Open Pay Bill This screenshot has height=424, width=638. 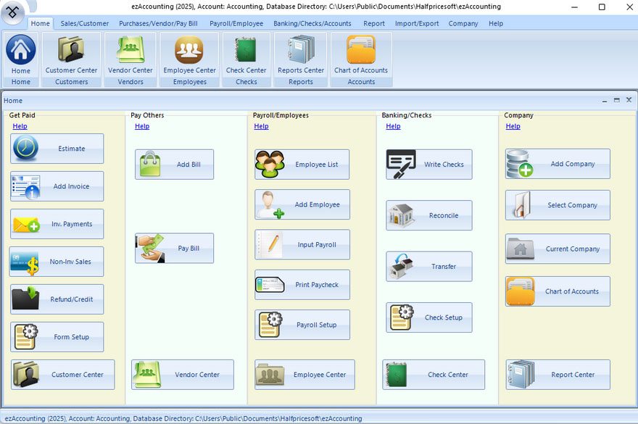point(174,248)
